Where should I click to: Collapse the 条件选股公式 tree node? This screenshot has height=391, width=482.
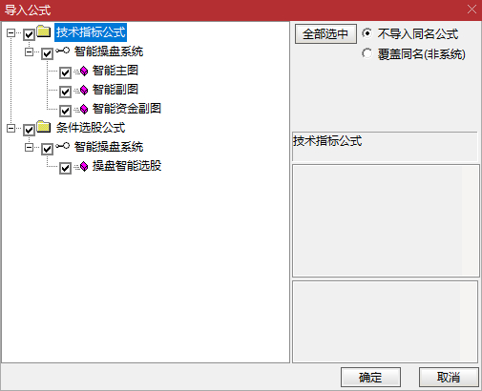pyautogui.click(x=11, y=129)
